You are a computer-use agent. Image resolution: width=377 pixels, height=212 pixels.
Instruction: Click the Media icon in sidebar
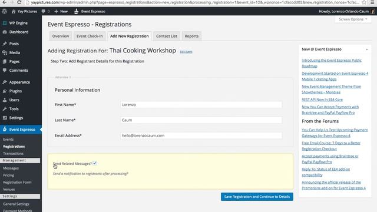[5, 52]
